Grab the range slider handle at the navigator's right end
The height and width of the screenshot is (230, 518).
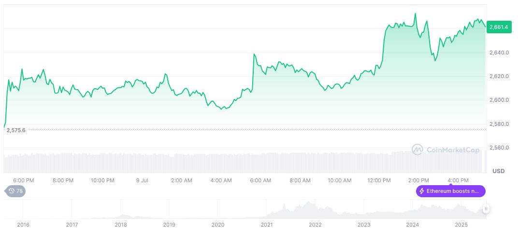click(x=486, y=209)
